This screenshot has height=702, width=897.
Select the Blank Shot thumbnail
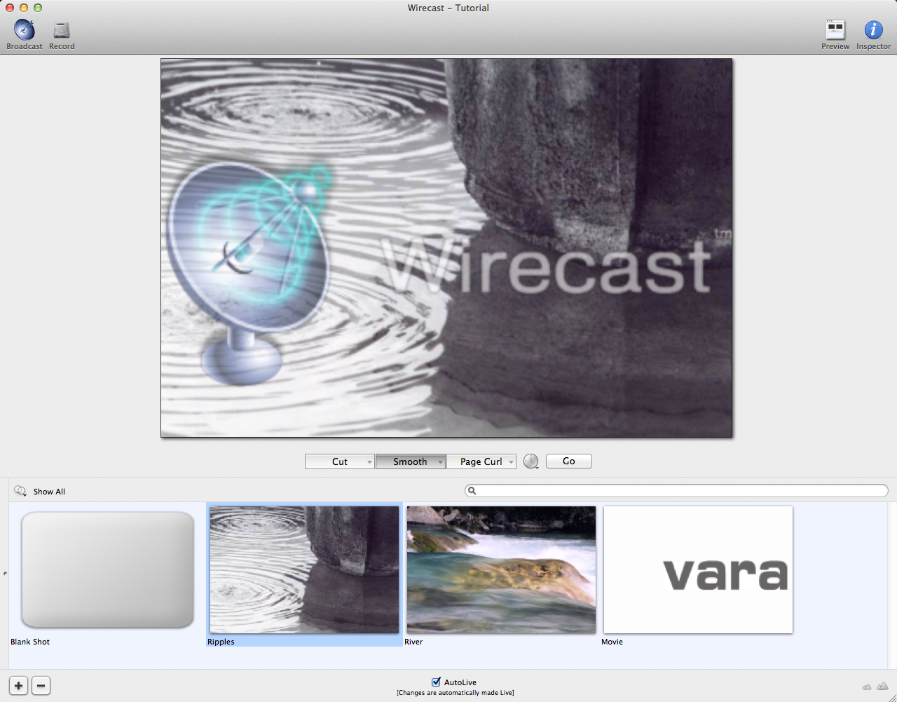pos(107,569)
